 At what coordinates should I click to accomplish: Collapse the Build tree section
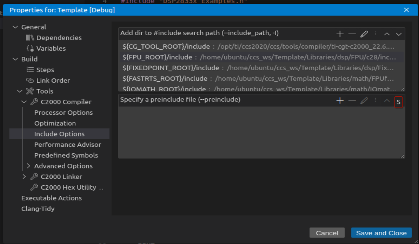tap(15, 59)
